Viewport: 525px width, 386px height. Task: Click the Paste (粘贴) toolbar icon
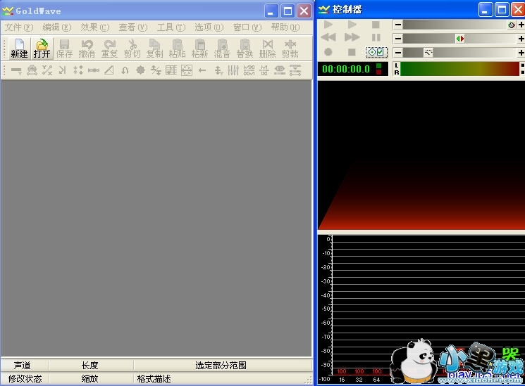pyautogui.click(x=177, y=49)
